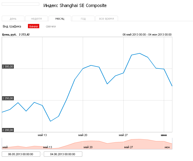Click the 'май 27' main axis label
Screen dimensions: 193x161
point(123,135)
